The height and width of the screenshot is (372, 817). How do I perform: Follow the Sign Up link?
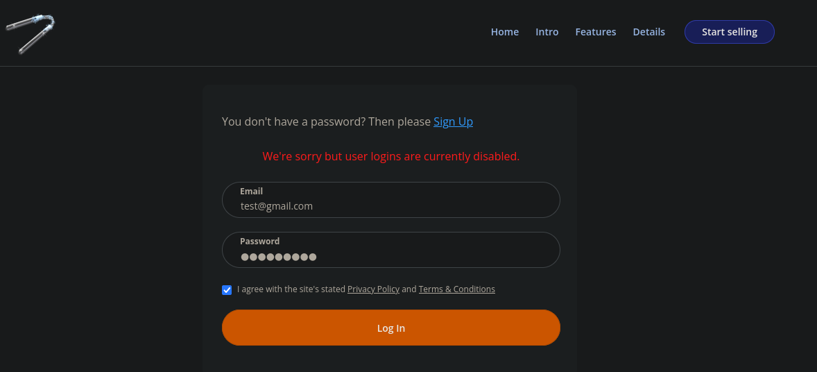tap(453, 121)
